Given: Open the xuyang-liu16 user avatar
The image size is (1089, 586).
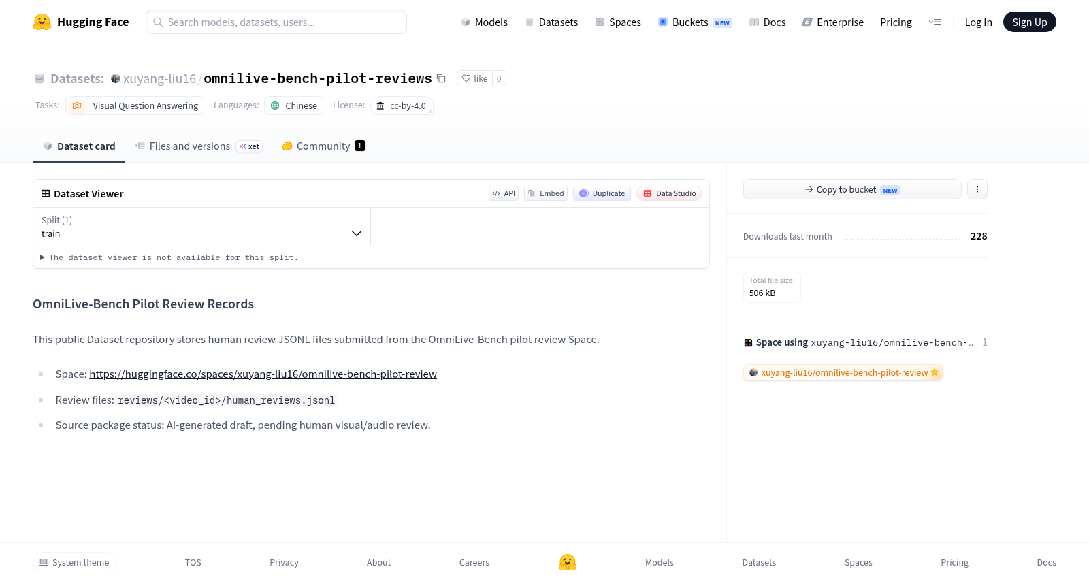Looking at the screenshot, I should pyautogui.click(x=116, y=78).
